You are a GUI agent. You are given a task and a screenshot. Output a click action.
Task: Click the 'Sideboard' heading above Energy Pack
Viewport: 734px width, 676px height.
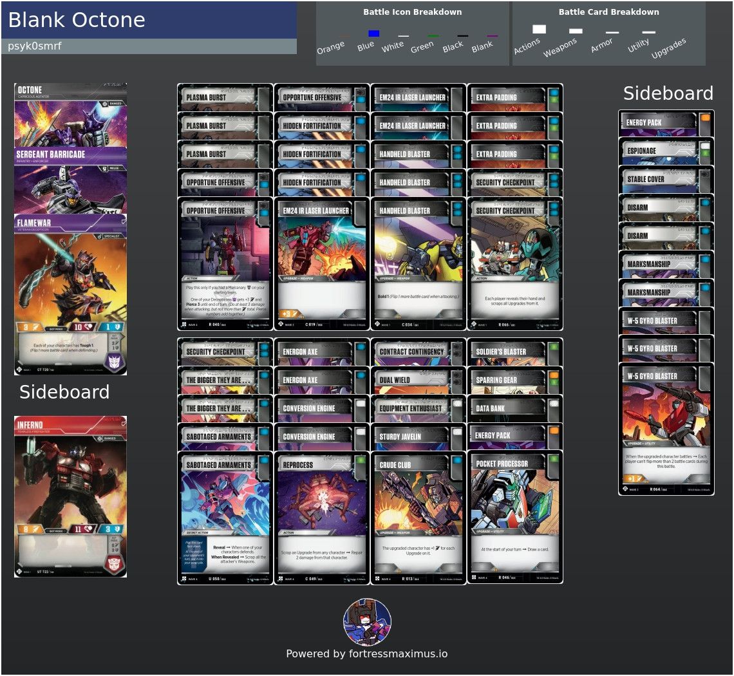pyautogui.click(x=668, y=93)
